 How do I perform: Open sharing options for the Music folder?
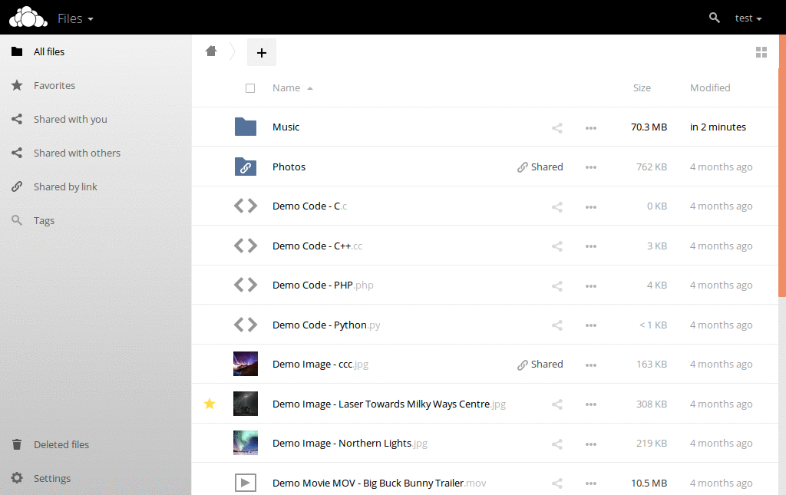coord(556,127)
